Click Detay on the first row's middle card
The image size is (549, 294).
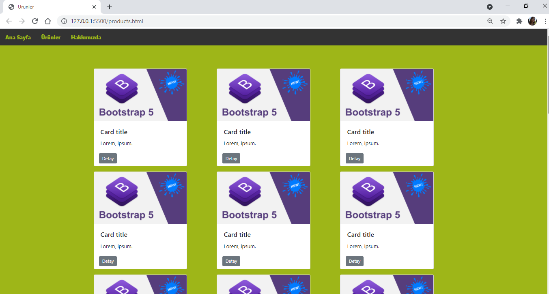point(231,159)
